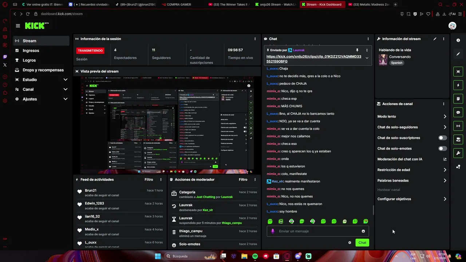Go to Ingresos in the sidebar
Viewport: 466px width, 262px height.
(41, 51)
